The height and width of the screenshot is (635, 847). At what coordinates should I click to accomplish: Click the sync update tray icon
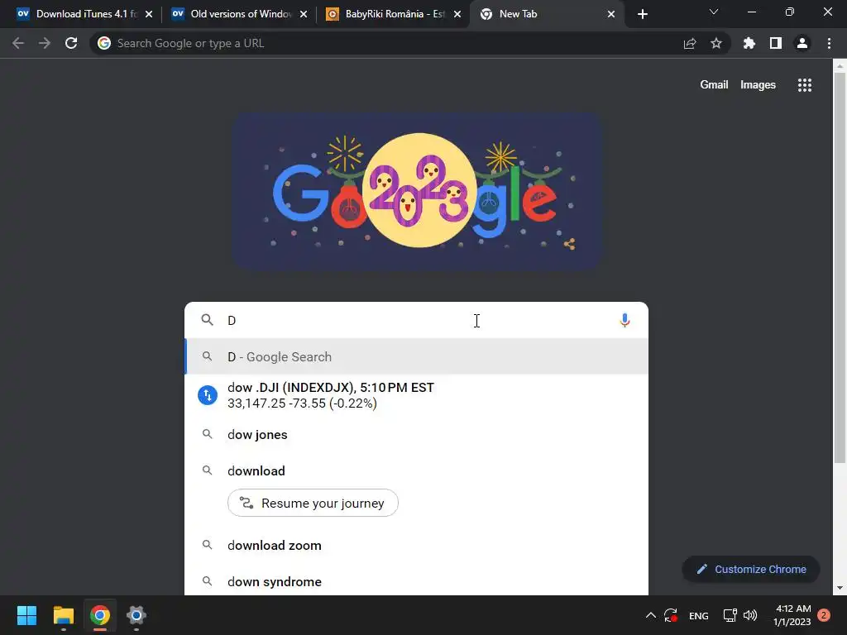tap(671, 615)
